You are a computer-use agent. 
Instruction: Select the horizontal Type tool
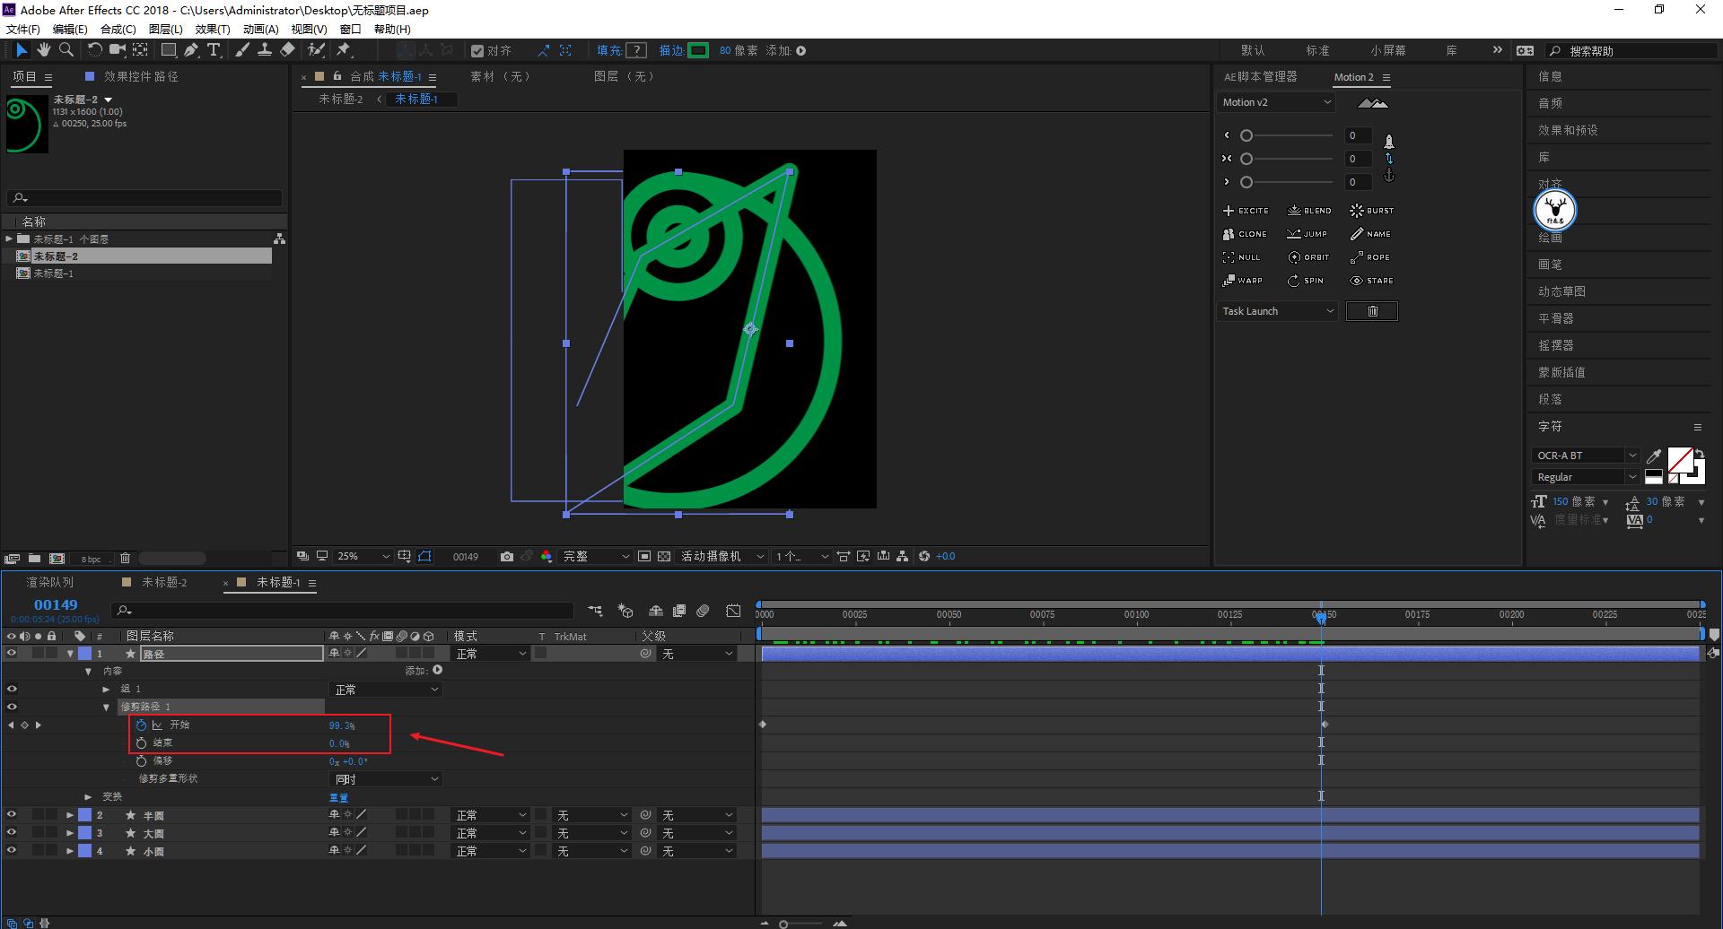[214, 50]
